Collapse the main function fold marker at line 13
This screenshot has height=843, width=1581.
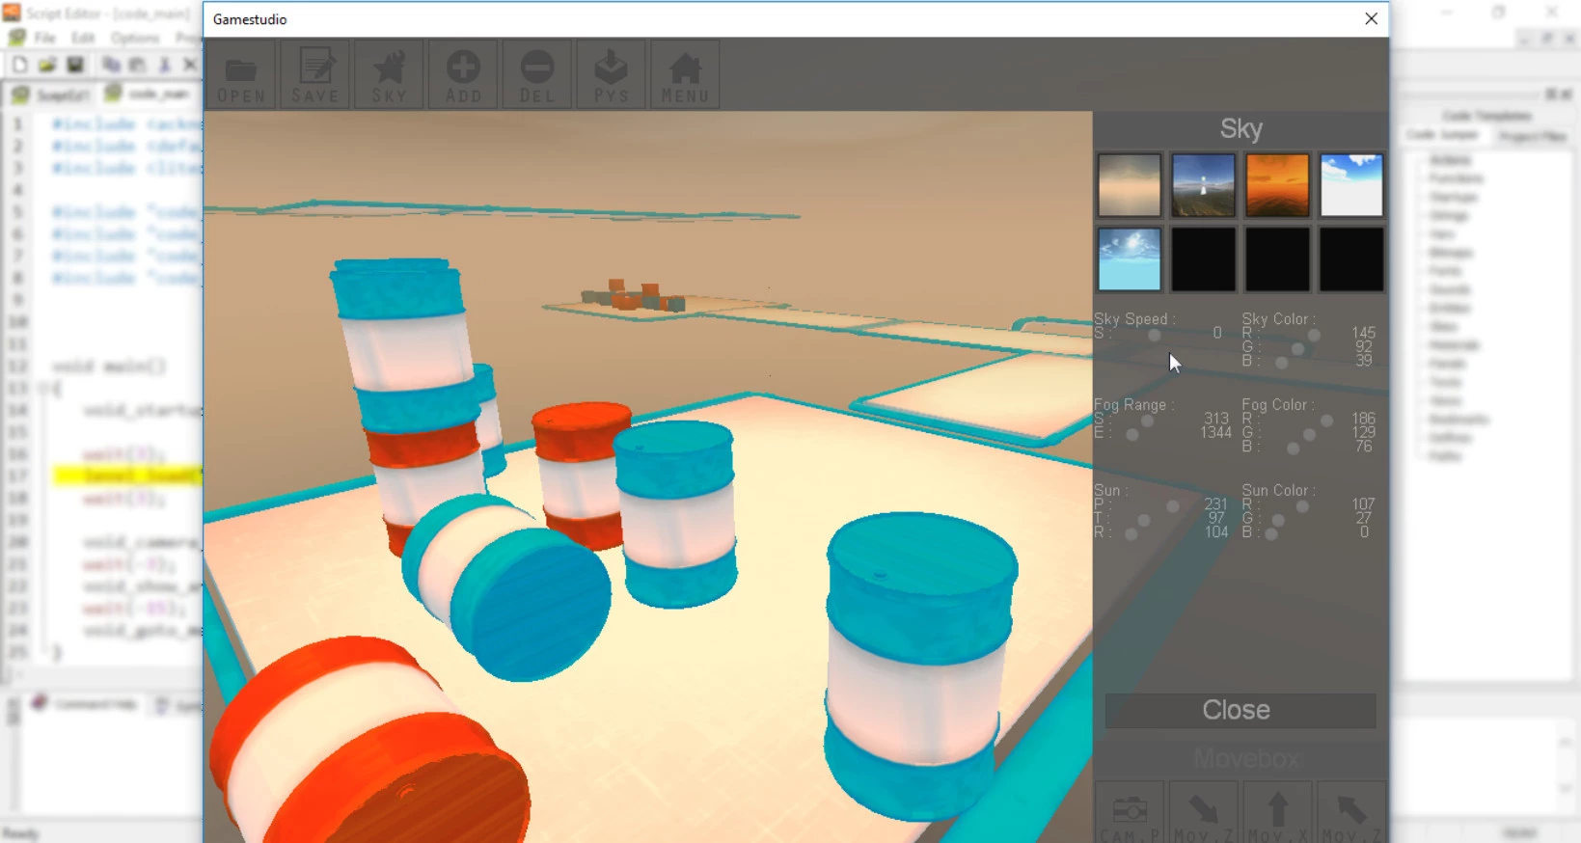pyautogui.click(x=43, y=388)
